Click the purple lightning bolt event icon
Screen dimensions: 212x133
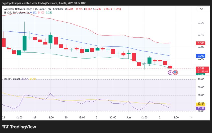click(x=170, y=73)
